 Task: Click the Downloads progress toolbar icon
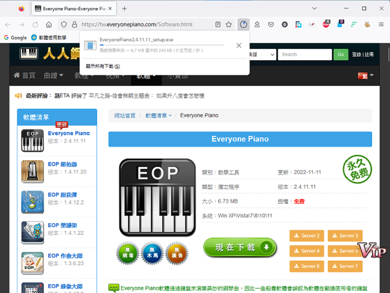click(243, 24)
